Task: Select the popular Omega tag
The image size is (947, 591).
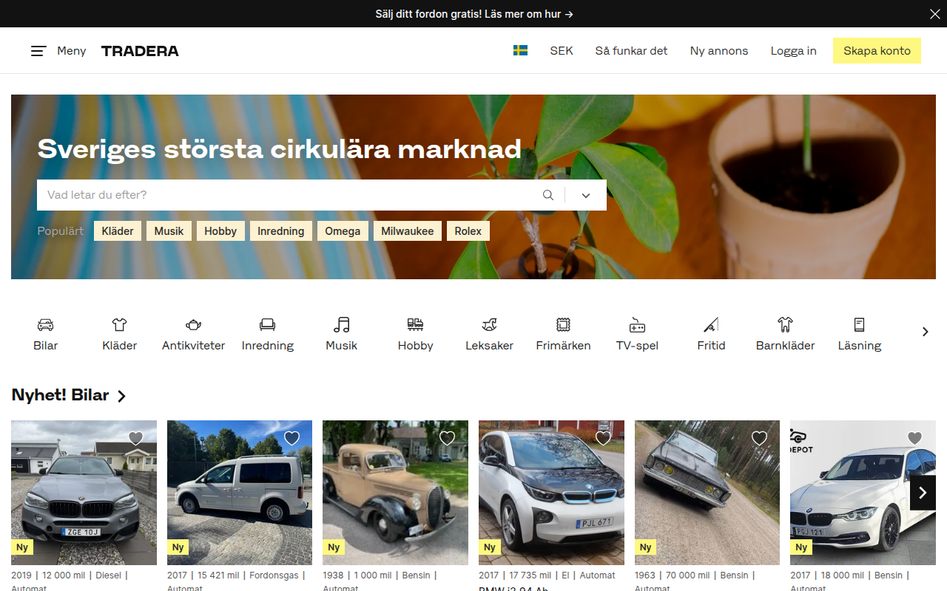Action: click(343, 231)
